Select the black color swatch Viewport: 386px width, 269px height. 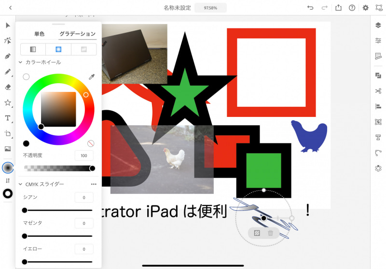pyautogui.click(x=26, y=143)
